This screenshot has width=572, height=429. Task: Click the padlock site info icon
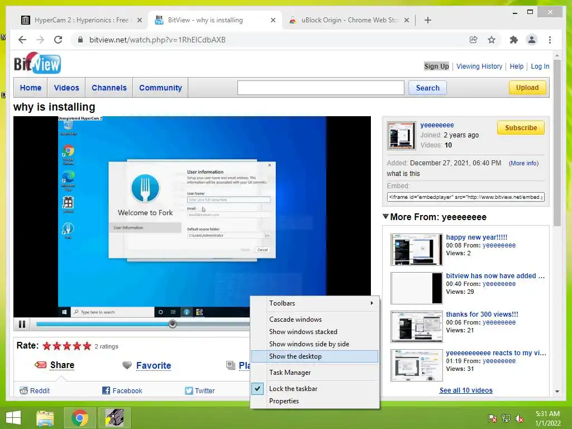tap(80, 40)
